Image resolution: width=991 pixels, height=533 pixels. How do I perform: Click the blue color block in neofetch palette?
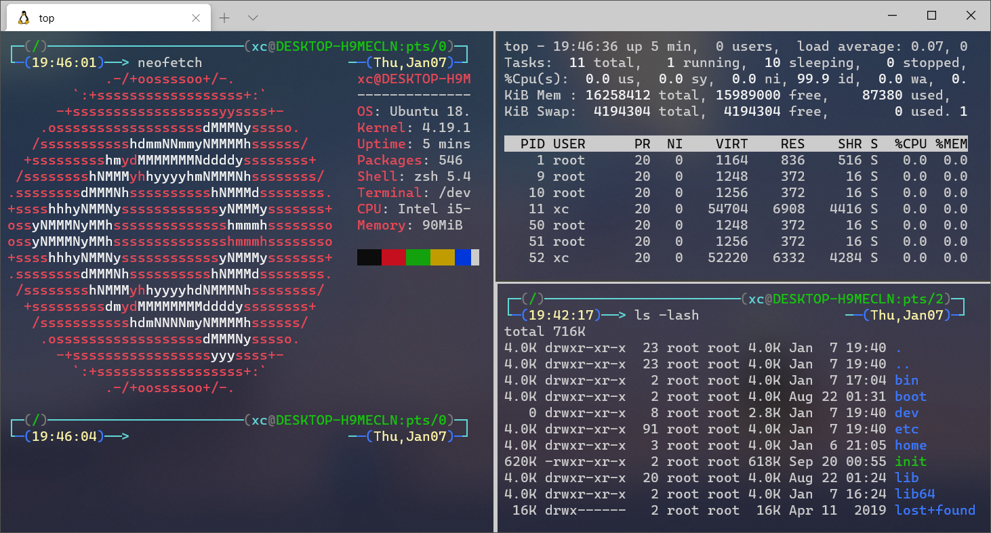tap(463, 257)
